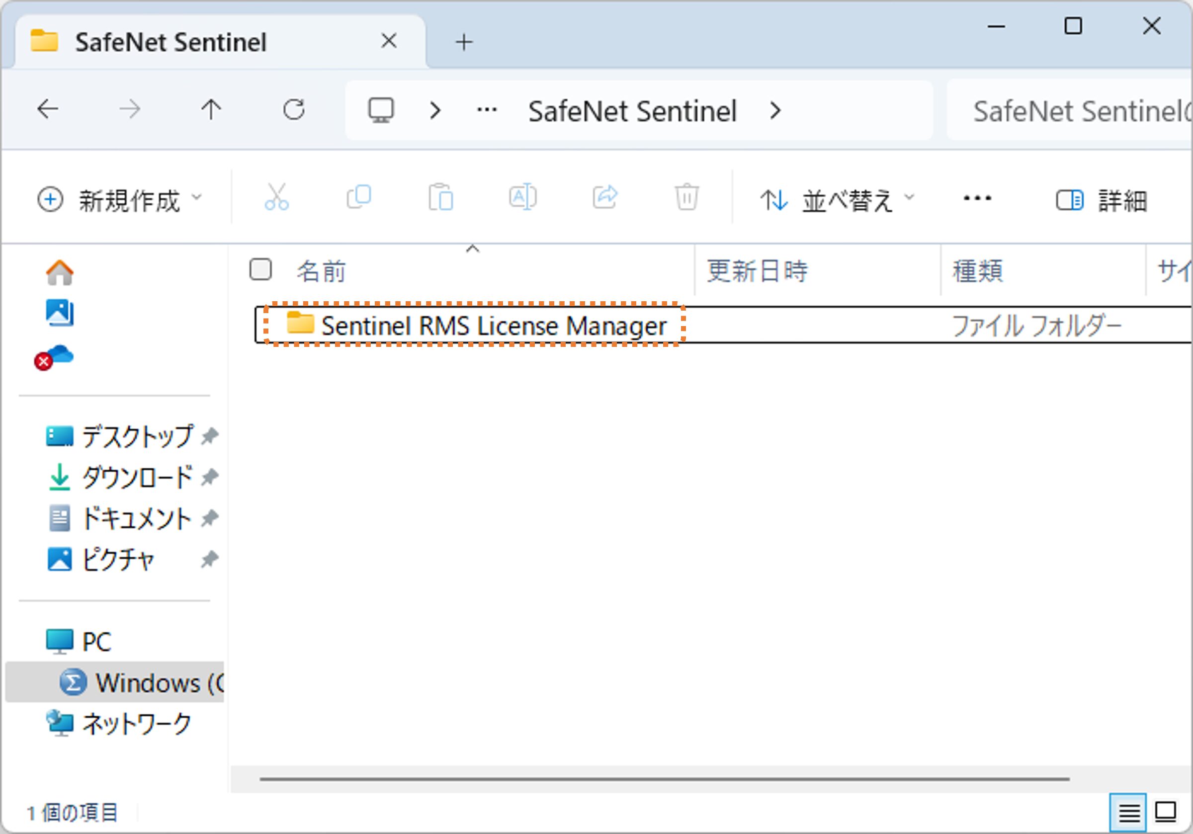Open OneDrive with the error badge in the sidebar
Screen dimensions: 1193x834
point(54,357)
